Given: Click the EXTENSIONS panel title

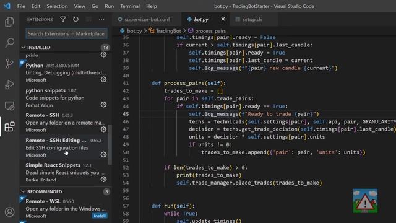Looking at the screenshot, I should click(40, 19).
